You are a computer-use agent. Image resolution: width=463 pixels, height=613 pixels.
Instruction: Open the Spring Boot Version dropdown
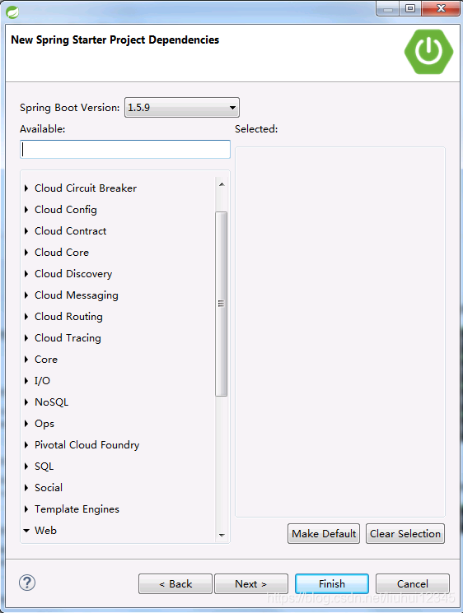(x=182, y=108)
